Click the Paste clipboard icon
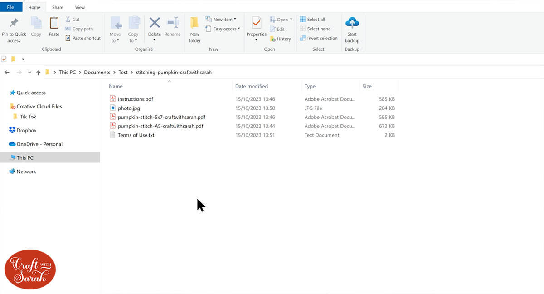Viewport: 544px width, 294px height. [x=54, y=24]
